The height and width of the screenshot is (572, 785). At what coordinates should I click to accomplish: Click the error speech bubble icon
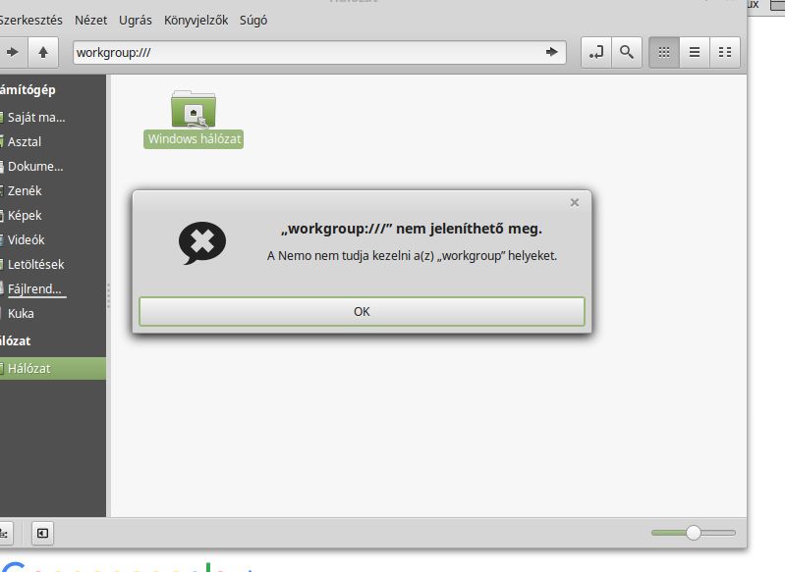[x=201, y=242]
